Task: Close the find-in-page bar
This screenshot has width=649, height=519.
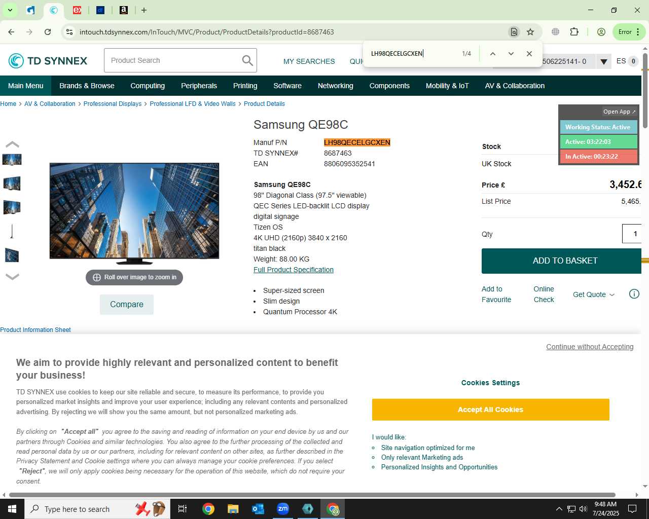Action: [529, 54]
